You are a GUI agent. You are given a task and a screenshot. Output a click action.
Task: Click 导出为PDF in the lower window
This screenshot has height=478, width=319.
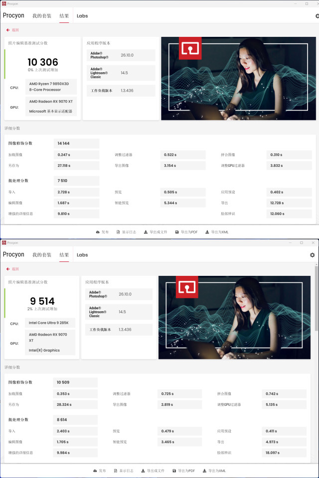(x=184, y=471)
